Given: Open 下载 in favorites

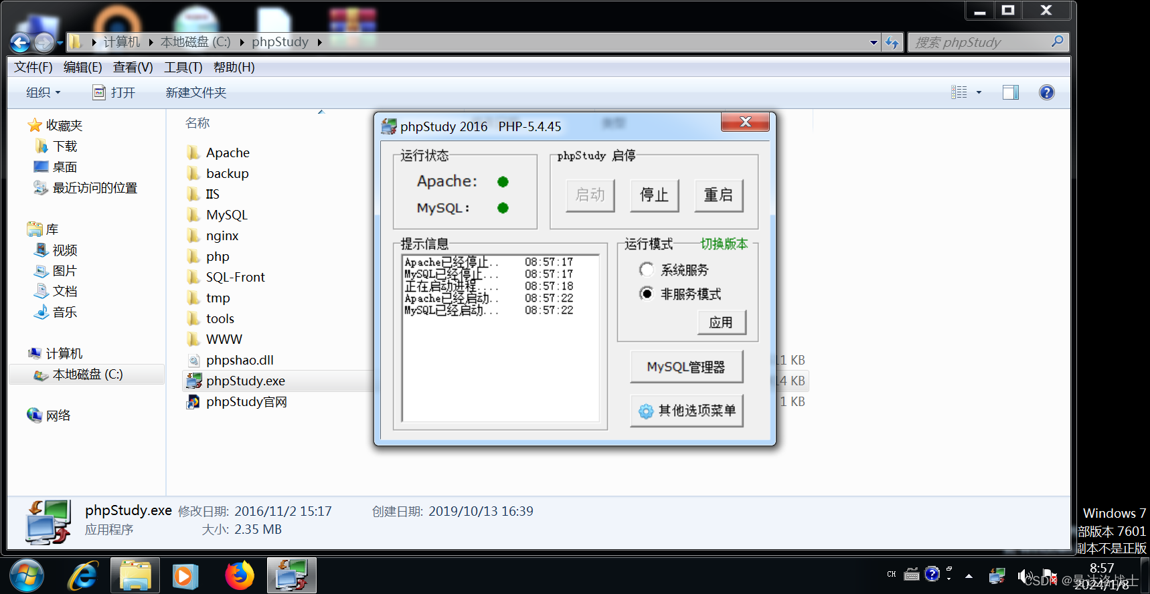Looking at the screenshot, I should 56,146.
